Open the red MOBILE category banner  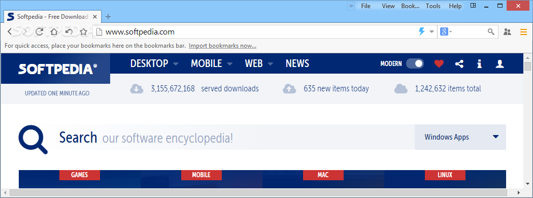click(201, 175)
